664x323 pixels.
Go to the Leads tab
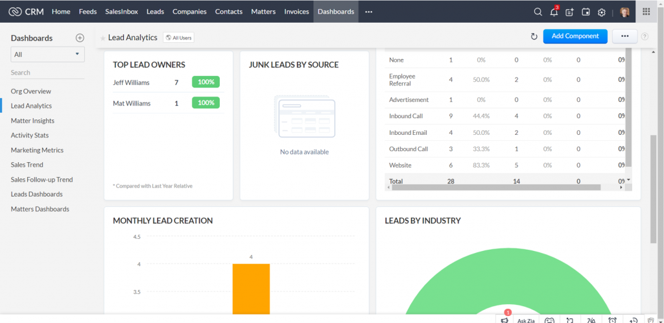point(155,12)
